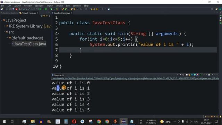Toggle Link with Editor in Project Explorer

point(44,16)
